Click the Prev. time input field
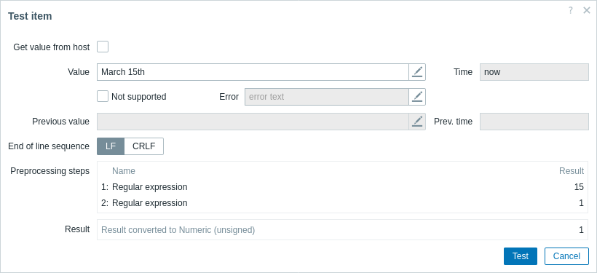Image resolution: width=597 pixels, height=273 pixels. click(534, 122)
